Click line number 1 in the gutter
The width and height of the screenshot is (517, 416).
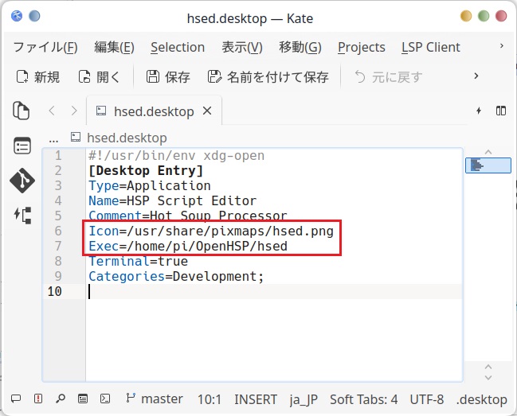coord(58,155)
